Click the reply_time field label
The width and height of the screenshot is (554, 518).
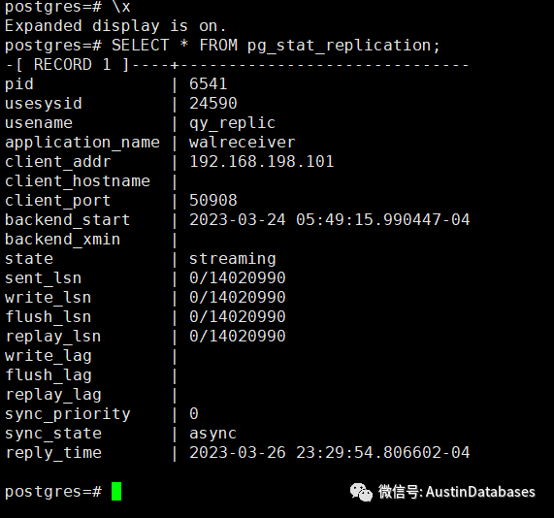tap(53, 454)
